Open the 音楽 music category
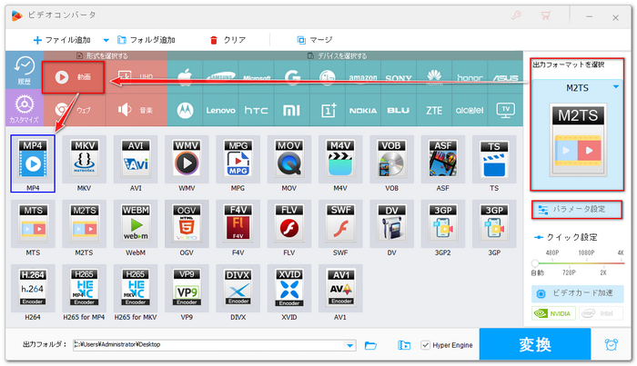637x366 pixels. (136, 110)
